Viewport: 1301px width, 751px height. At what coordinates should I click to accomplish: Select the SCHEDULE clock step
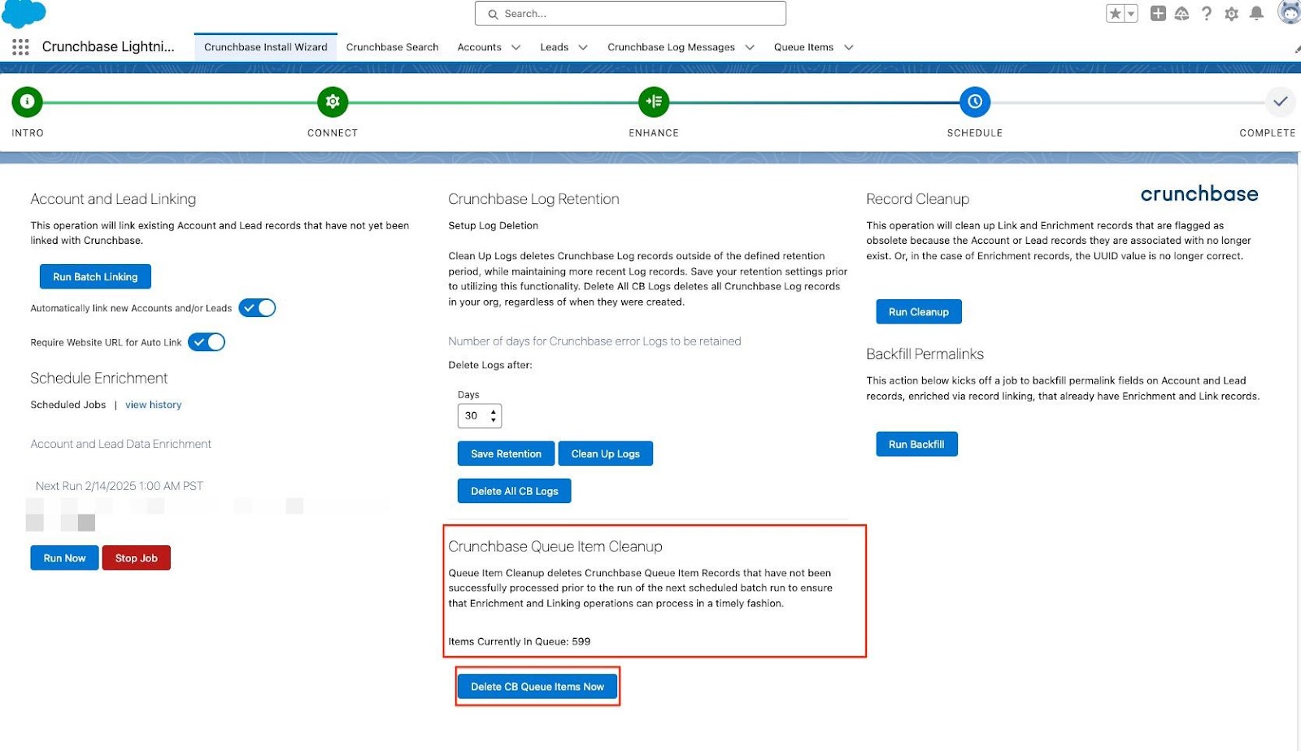975,102
